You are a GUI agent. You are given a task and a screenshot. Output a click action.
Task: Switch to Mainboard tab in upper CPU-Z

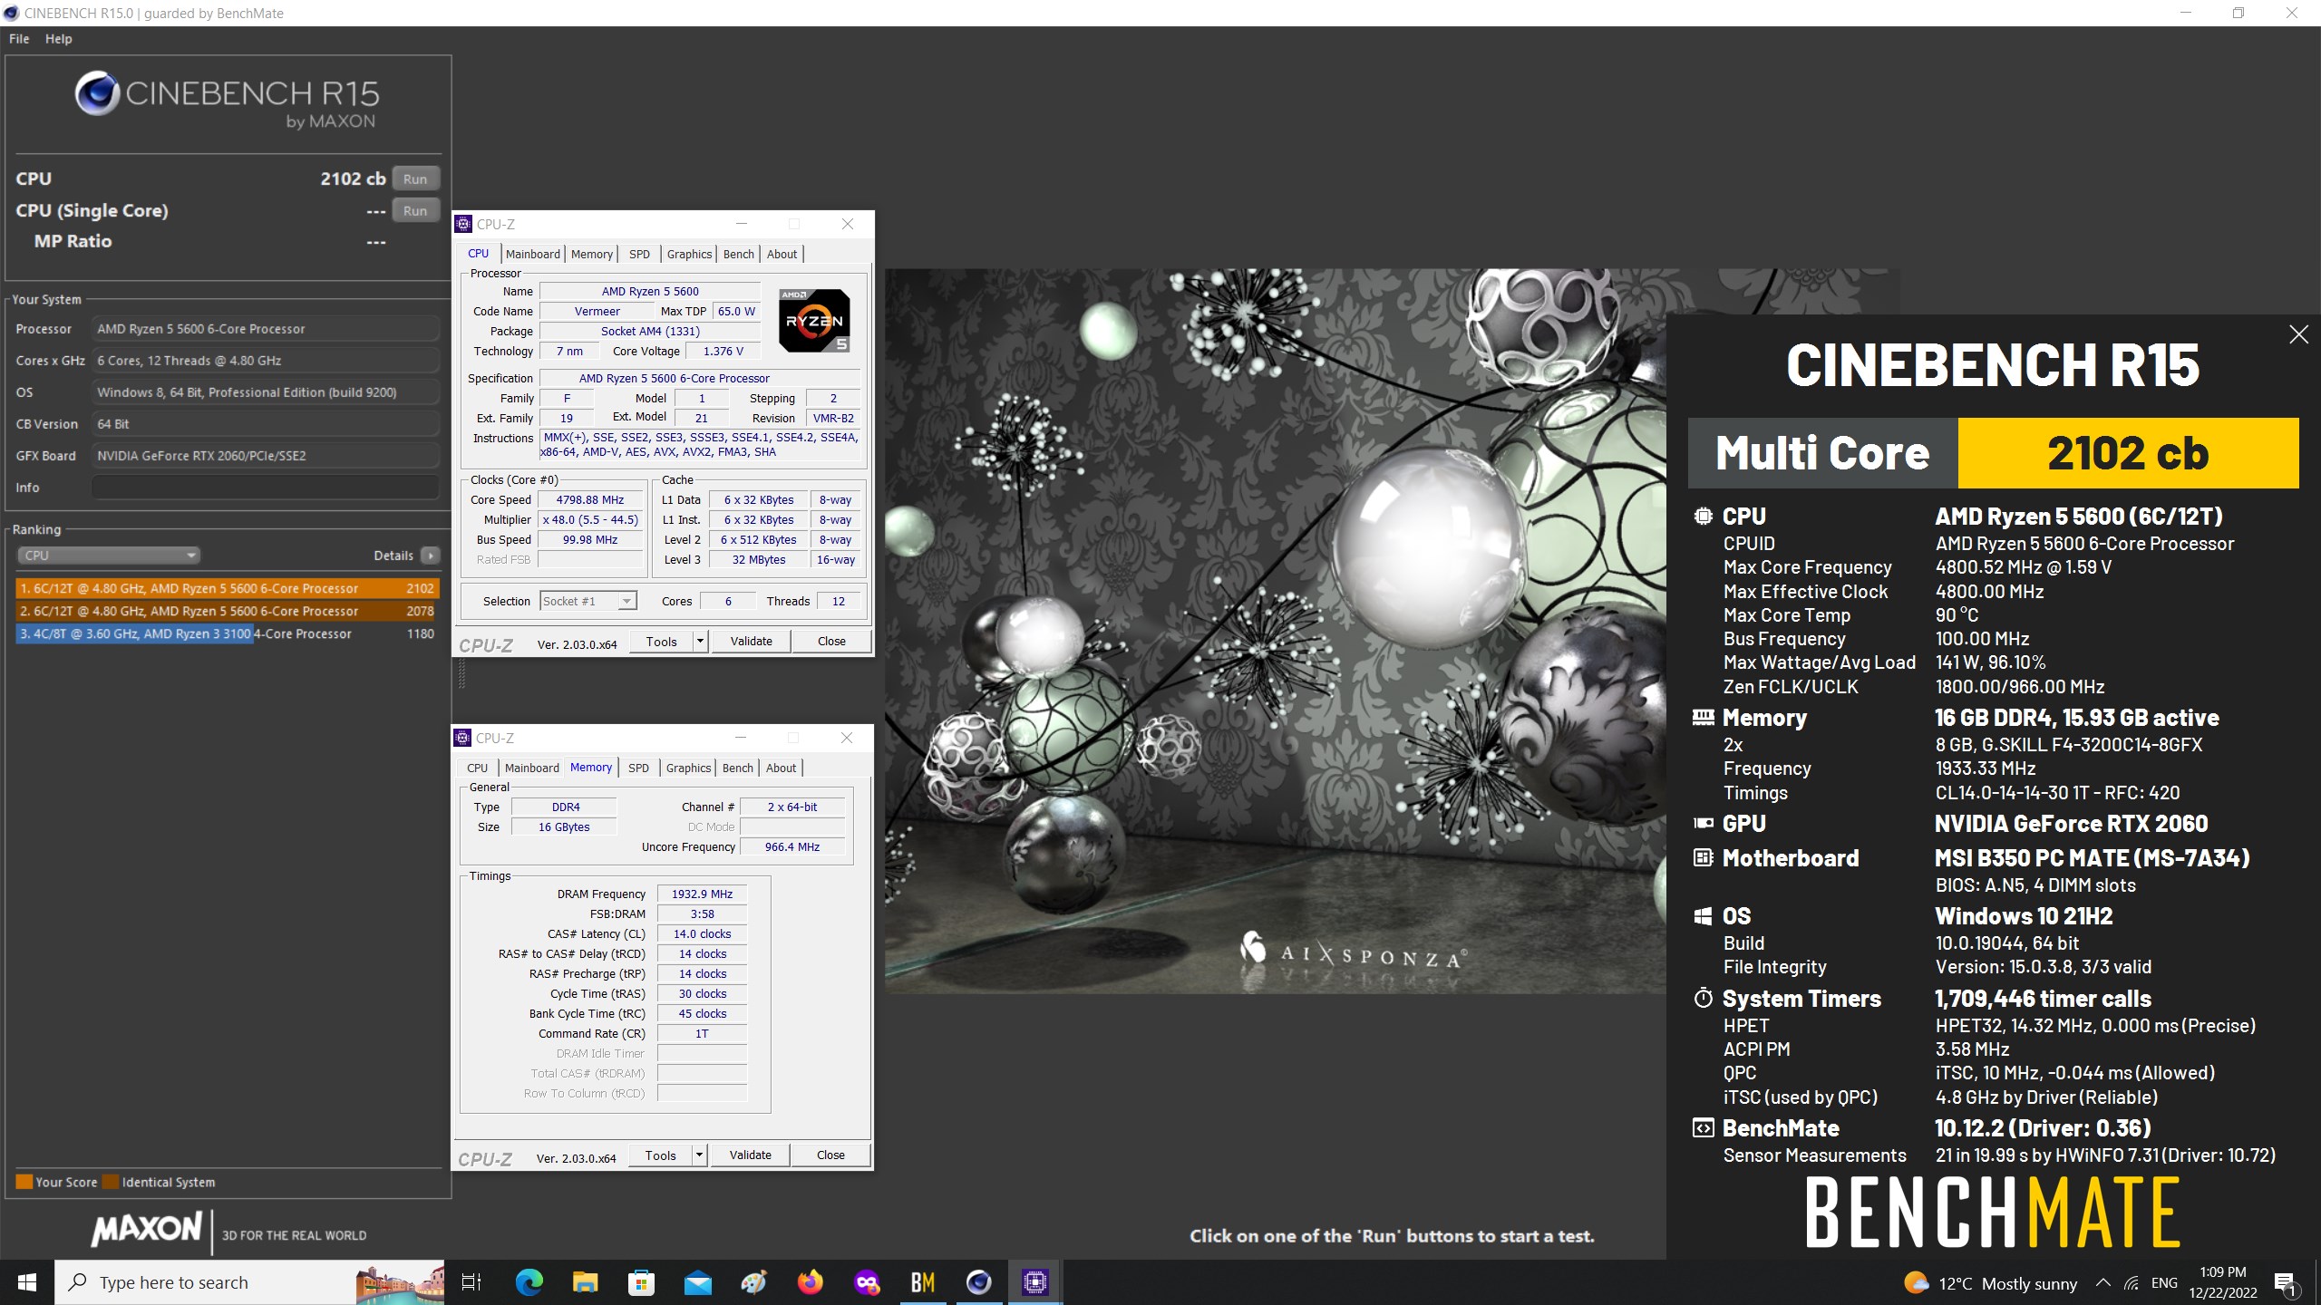533,254
